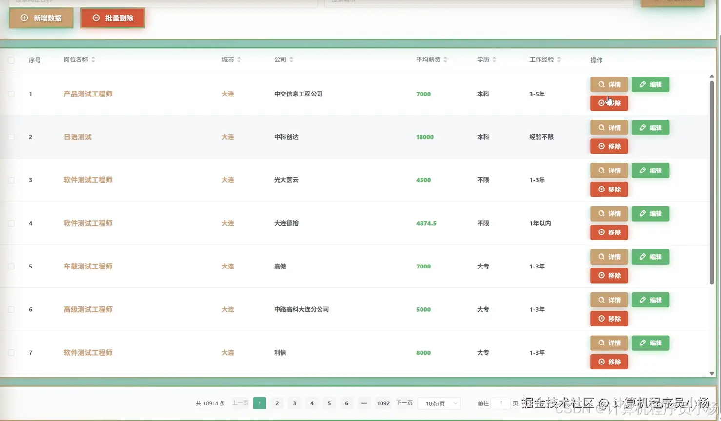The image size is (721, 421).
Task: Click 编辑 for 中路高科大连分公司 row
Action: tap(650, 300)
